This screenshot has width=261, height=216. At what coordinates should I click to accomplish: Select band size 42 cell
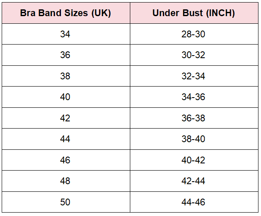[x=65, y=118]
